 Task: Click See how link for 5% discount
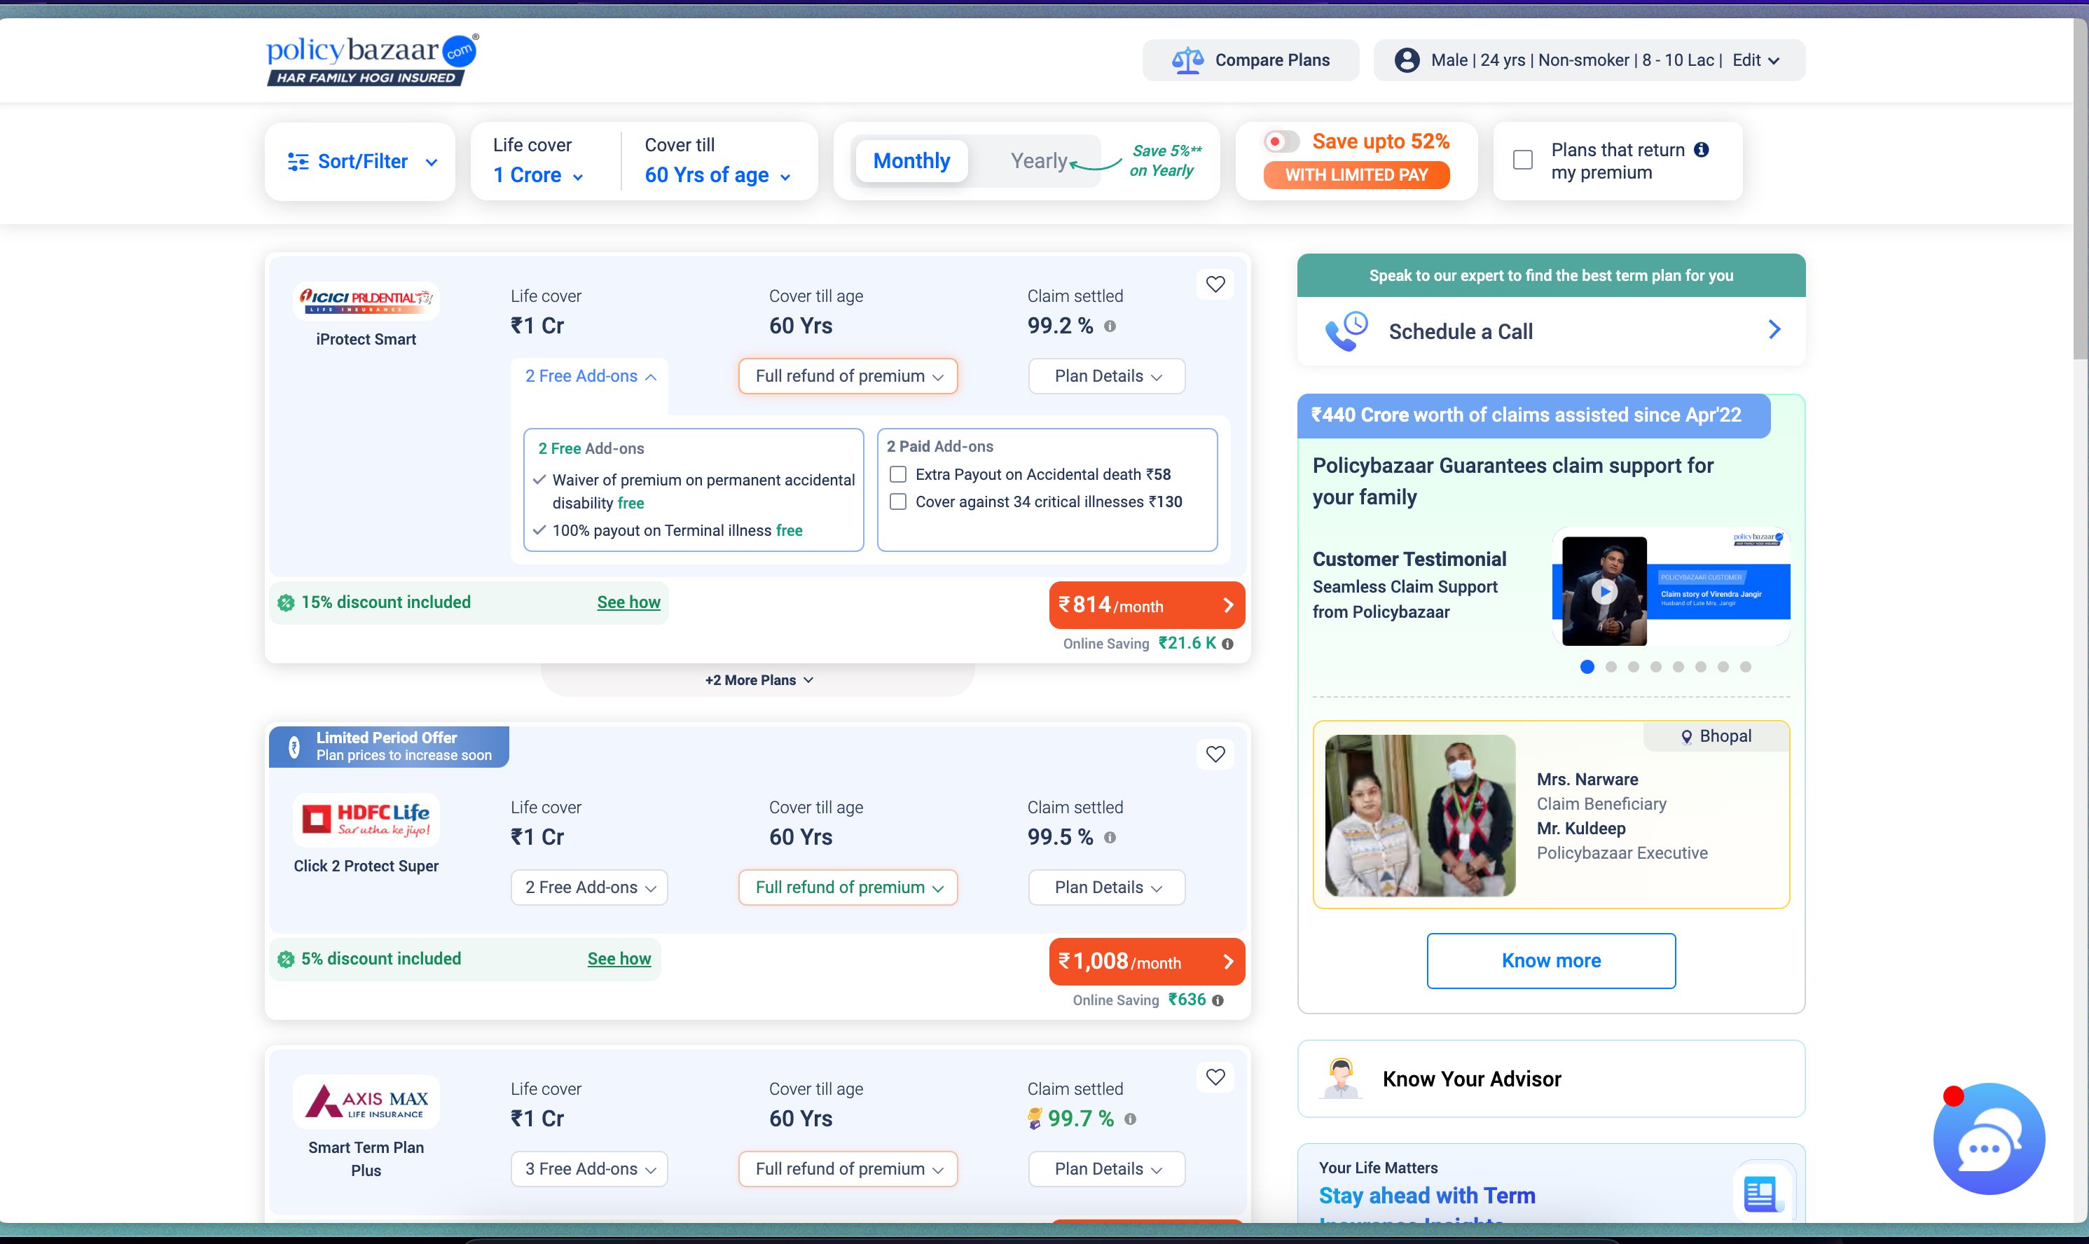[x=619, y=959]
